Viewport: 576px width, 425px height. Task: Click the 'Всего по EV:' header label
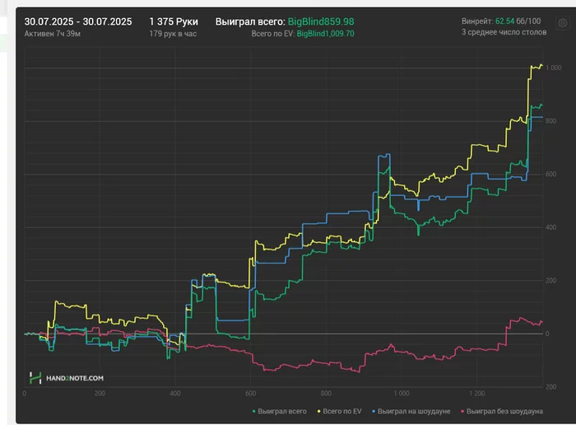(273, 34)
